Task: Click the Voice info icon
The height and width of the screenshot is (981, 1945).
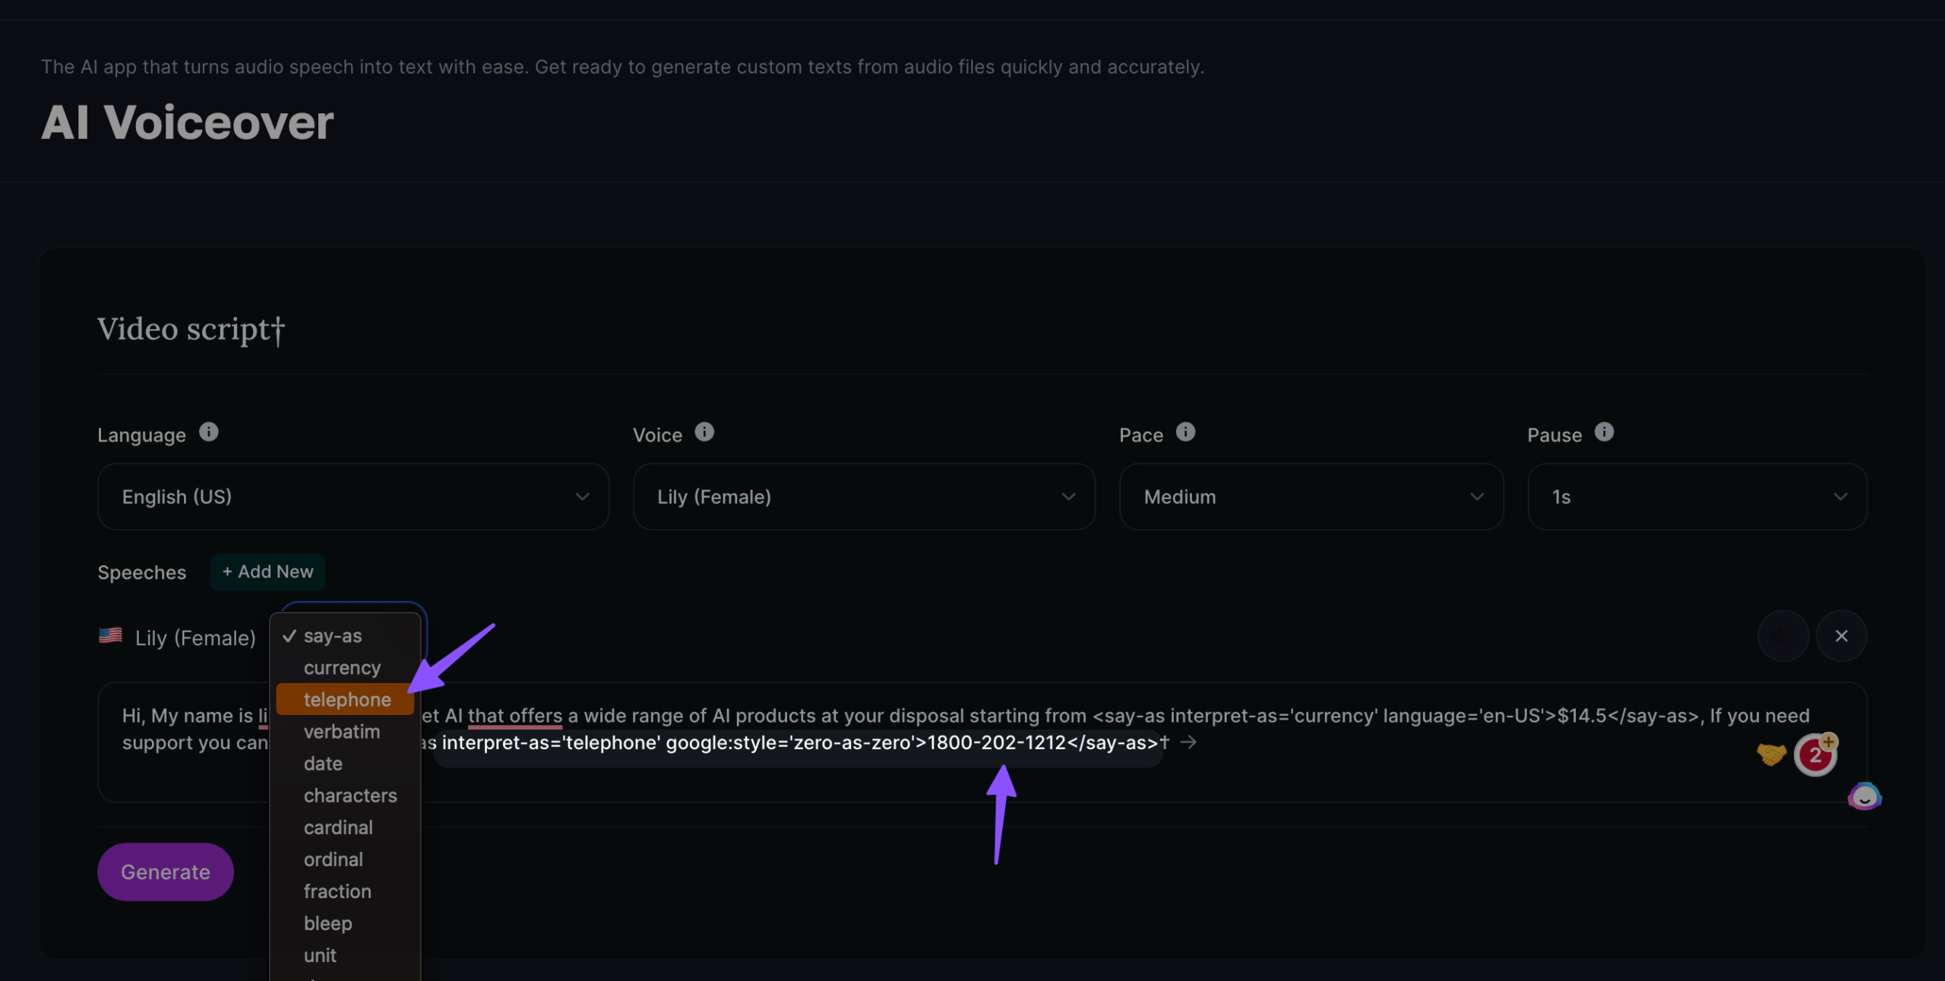Action: 704,432
